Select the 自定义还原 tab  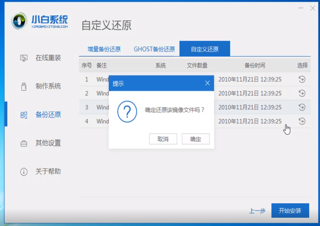(205, 49)
